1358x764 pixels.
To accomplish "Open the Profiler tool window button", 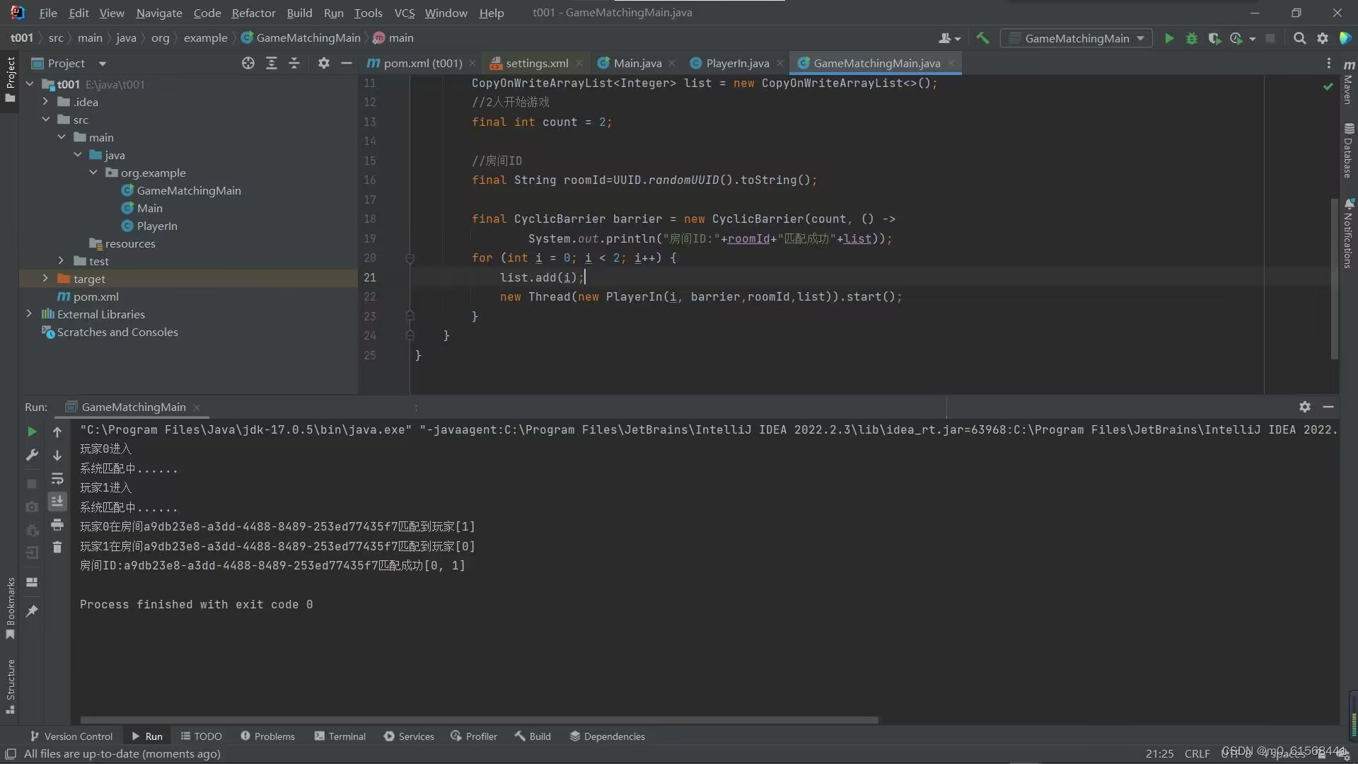I will coord(474,736).
